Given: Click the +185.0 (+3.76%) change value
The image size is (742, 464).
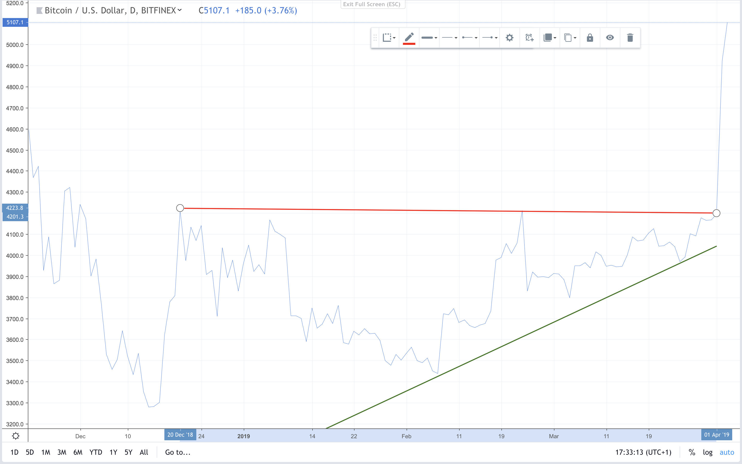Looking at the screenshot, I should pyautogui.click(x=266, y=10).
